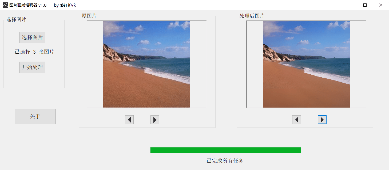Show previous image in 处理后图片 panel
Image resolution: width=389 pixels, height=170 pixels.
tap(296, 120)
